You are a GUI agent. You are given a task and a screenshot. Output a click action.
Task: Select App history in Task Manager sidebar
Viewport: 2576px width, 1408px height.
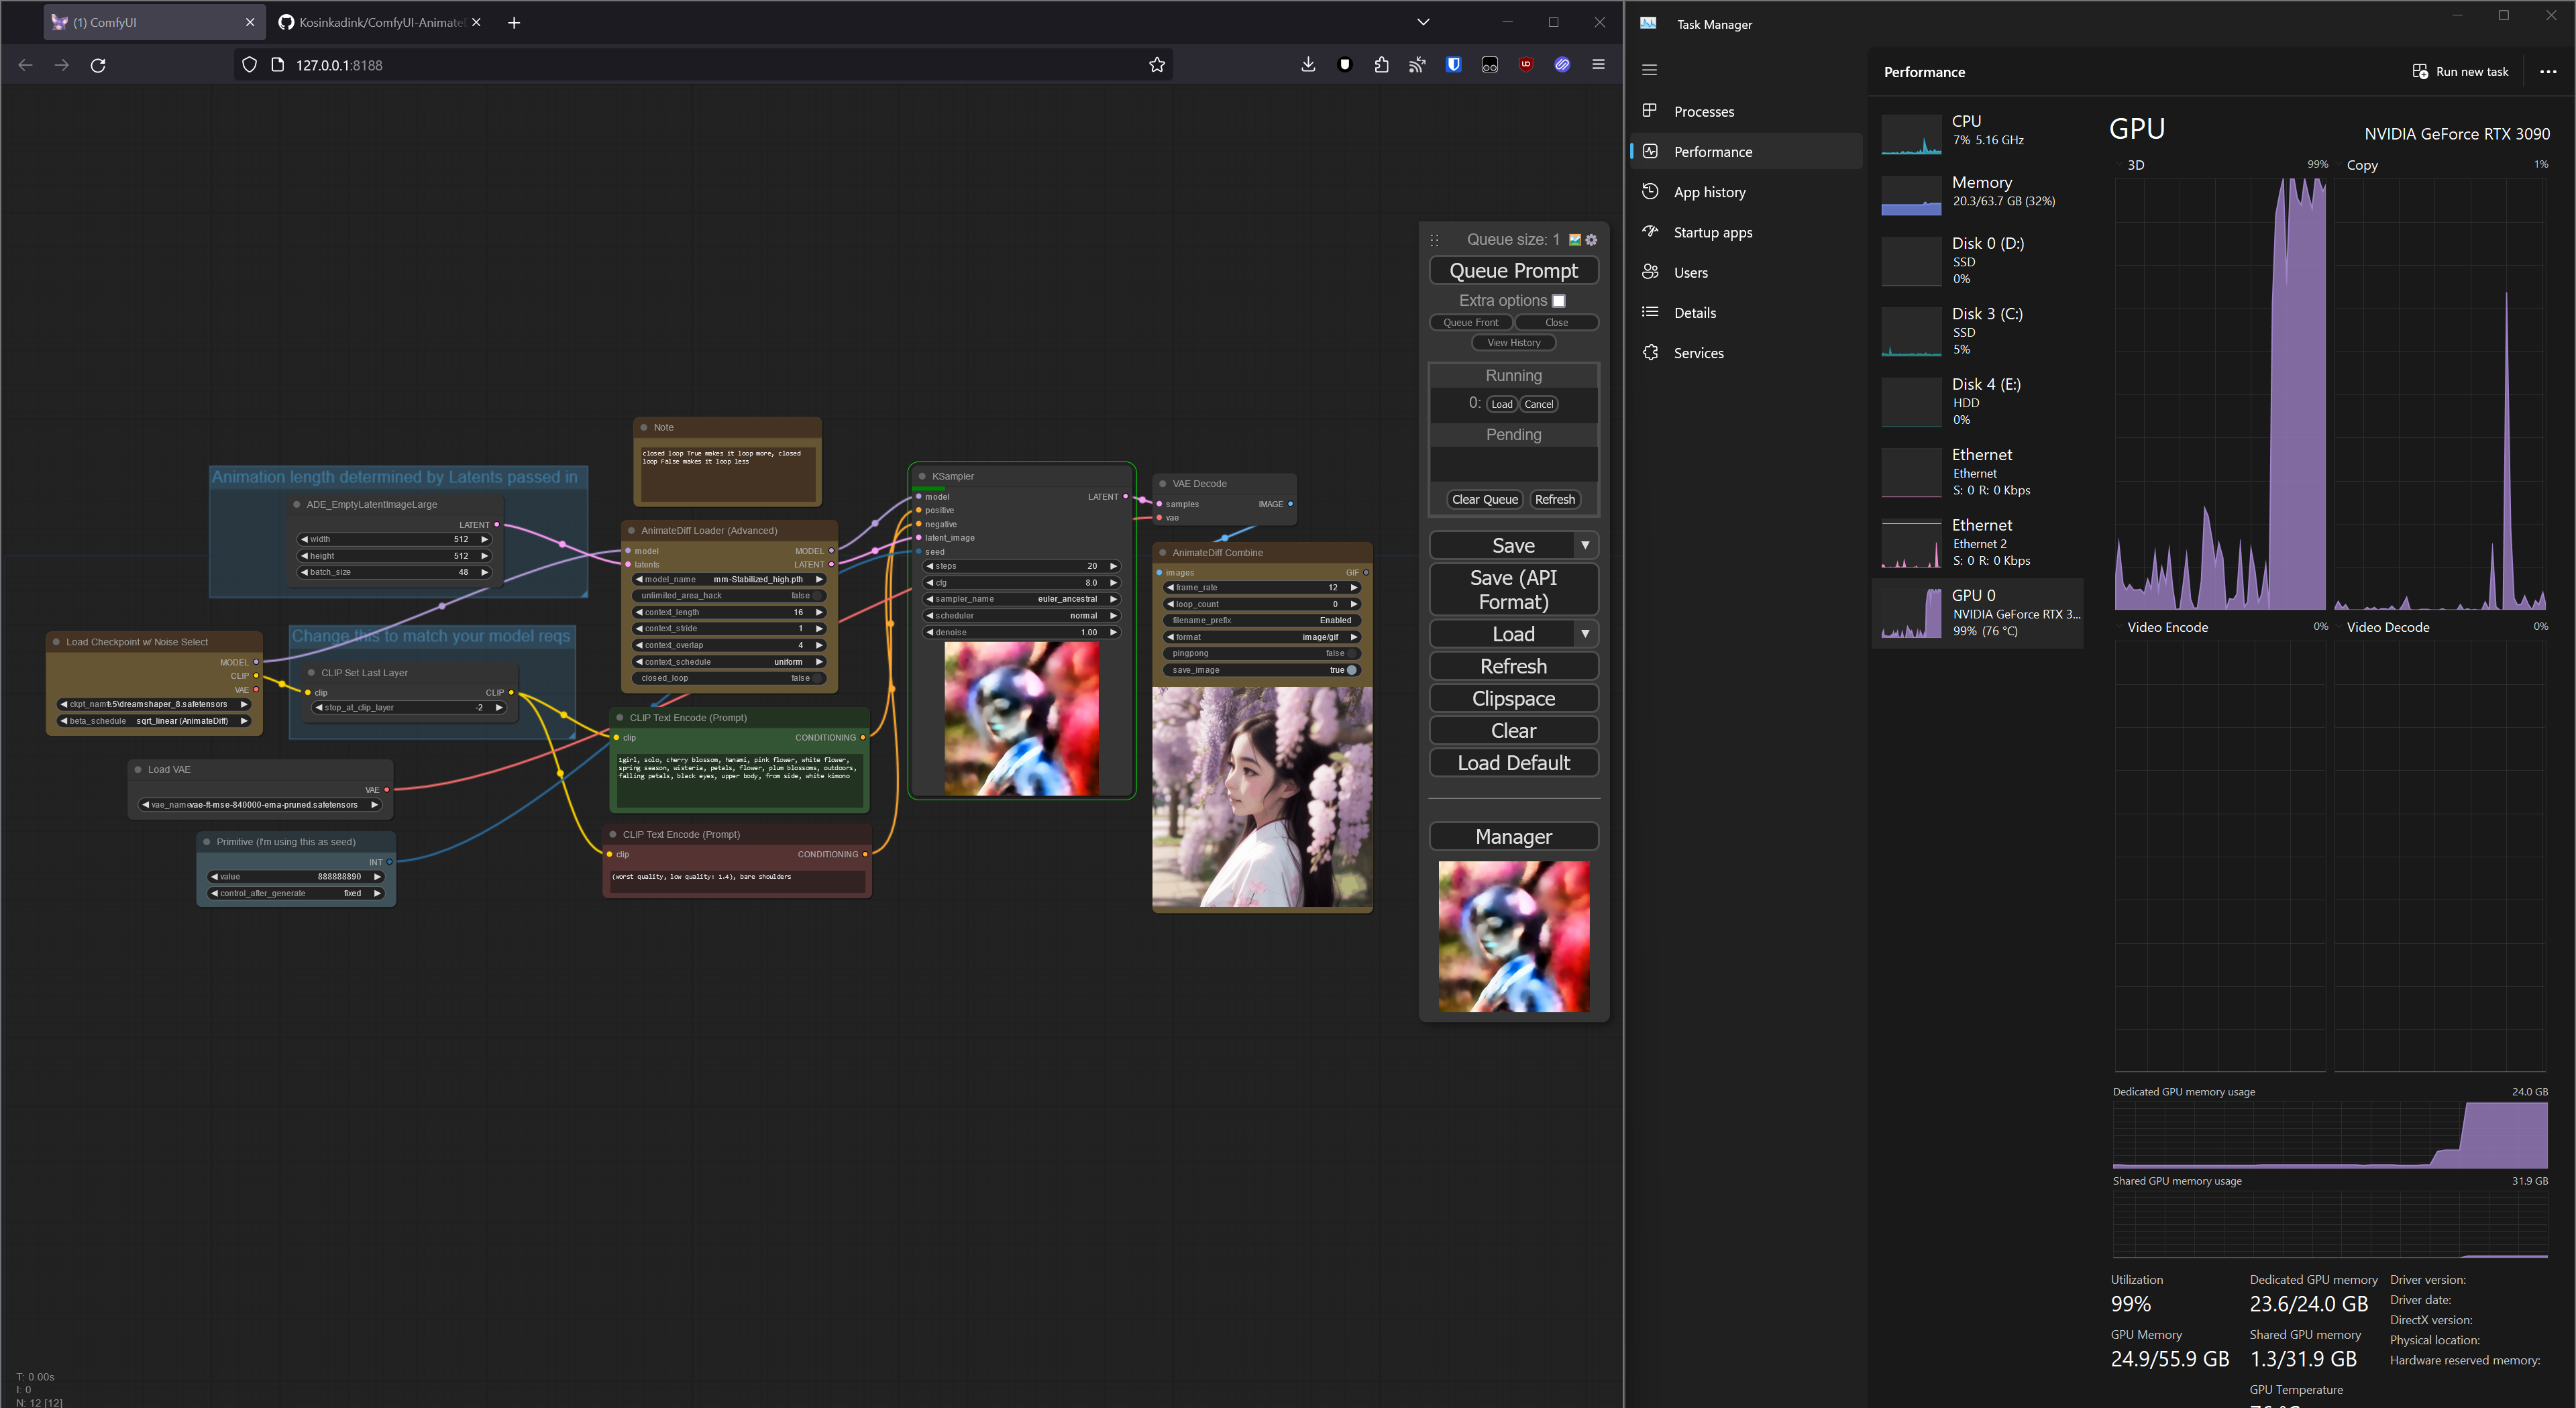pos(1710,191)
